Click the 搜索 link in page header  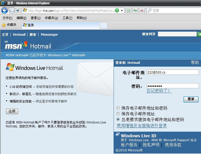coord(33,35)
